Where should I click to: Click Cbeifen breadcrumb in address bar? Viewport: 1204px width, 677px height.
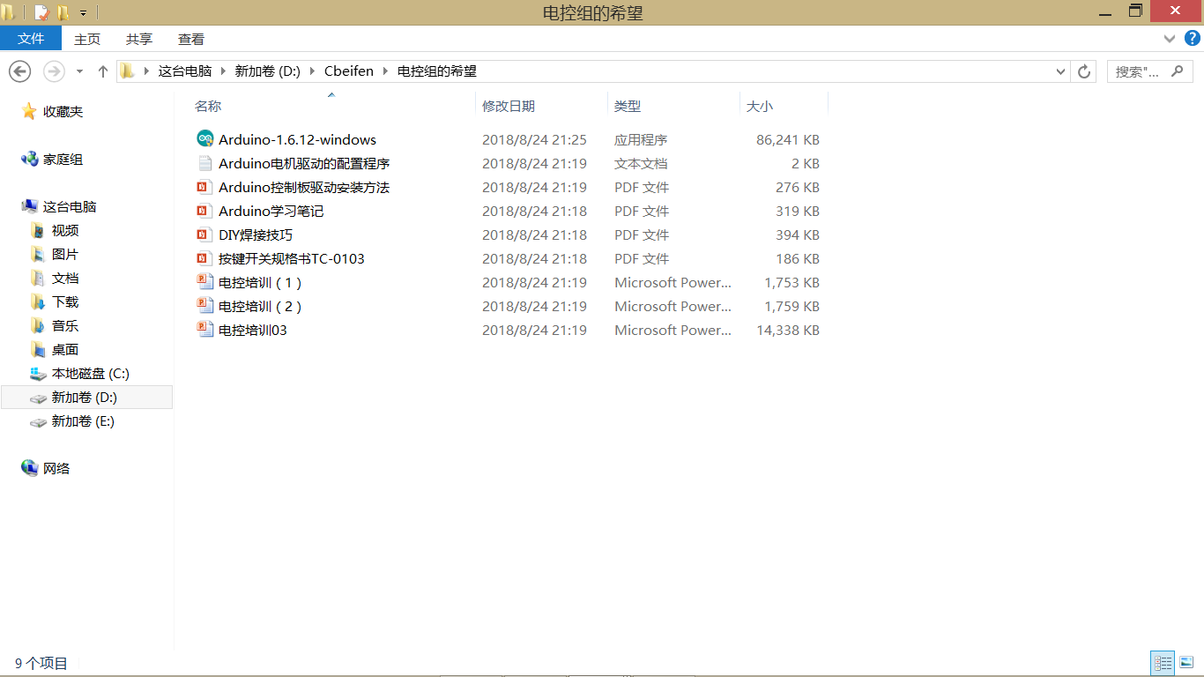(349, 71)
